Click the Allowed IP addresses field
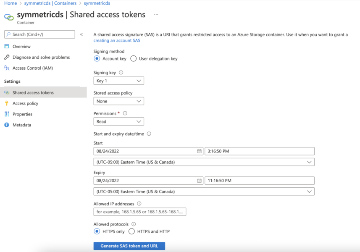This screenshot has height=252, width=360. (x=140, y=212)
